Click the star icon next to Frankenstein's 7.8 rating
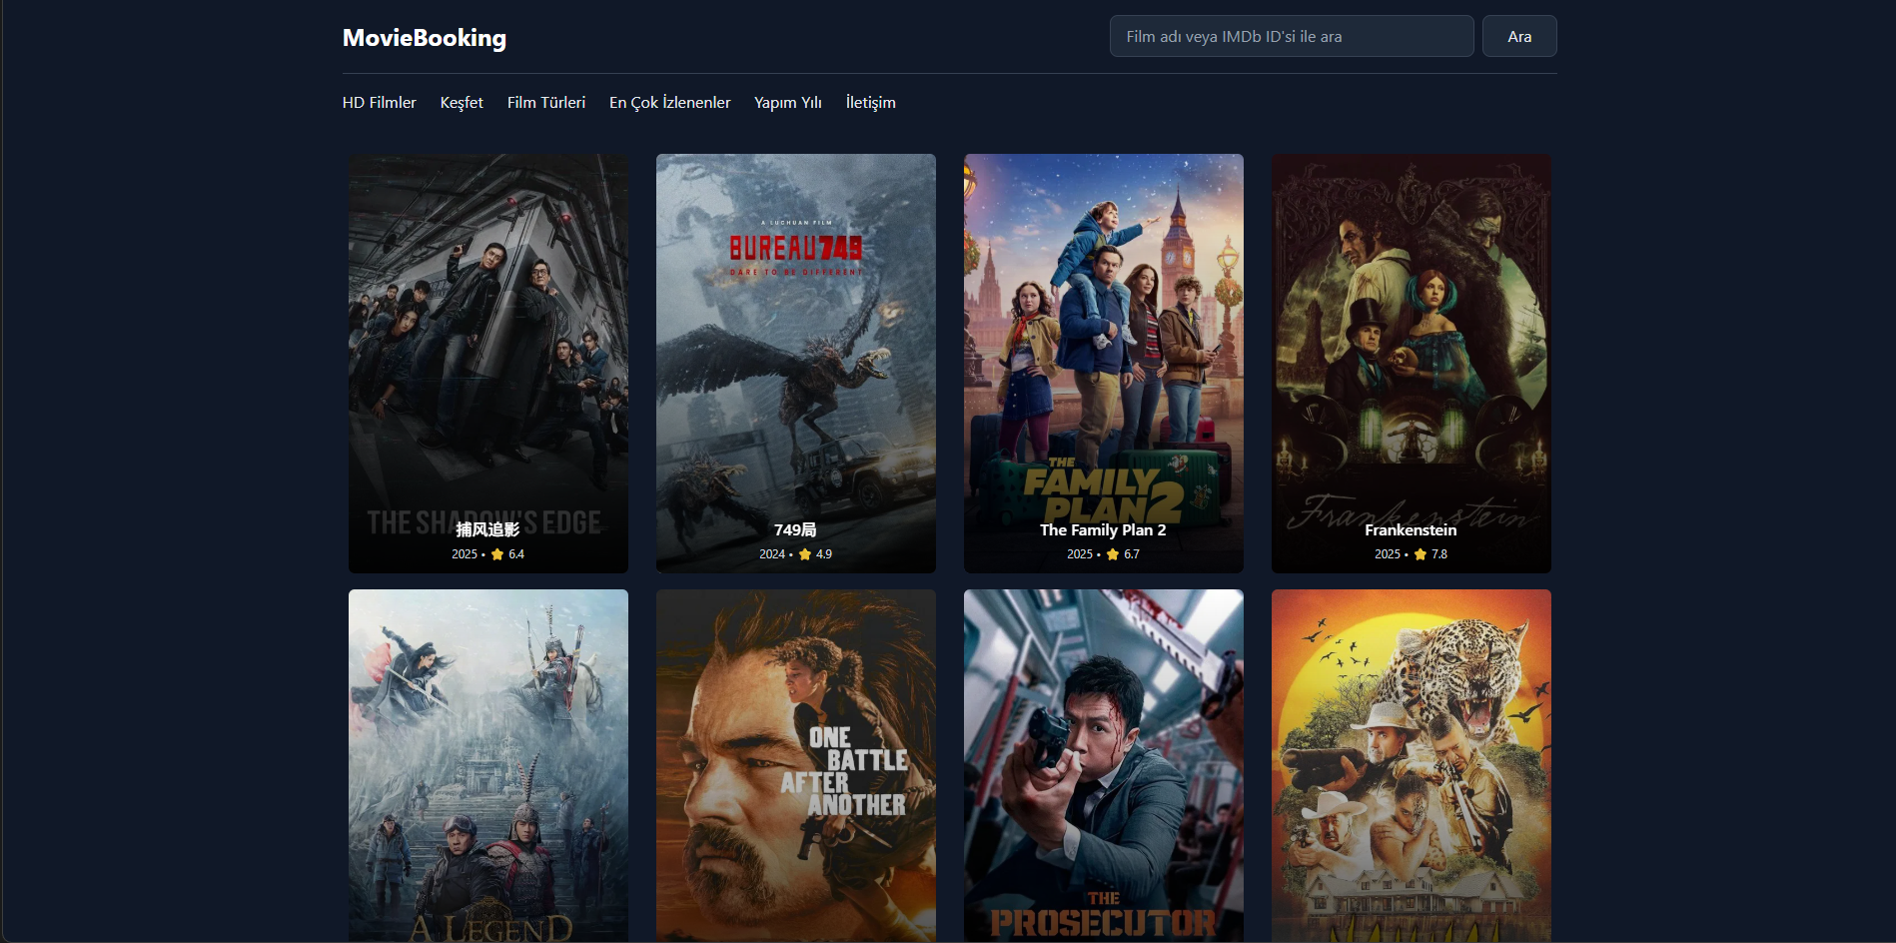Screen dimensions: 1896x943 coord(1420,553)
